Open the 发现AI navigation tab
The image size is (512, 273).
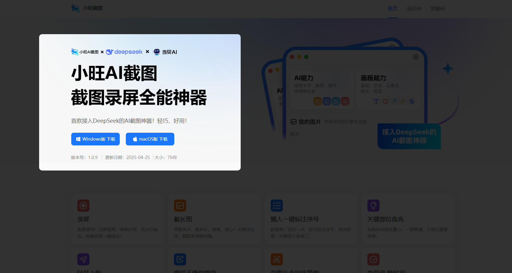pos(437,8)
